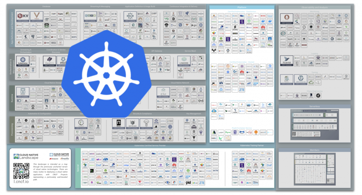Click the Platform section header

[242, 7]
